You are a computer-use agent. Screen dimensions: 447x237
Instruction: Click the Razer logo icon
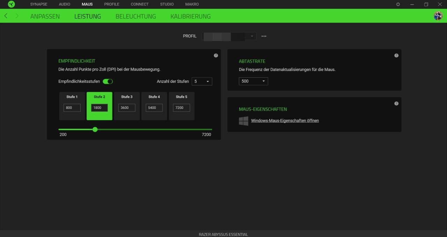[12, 4]
